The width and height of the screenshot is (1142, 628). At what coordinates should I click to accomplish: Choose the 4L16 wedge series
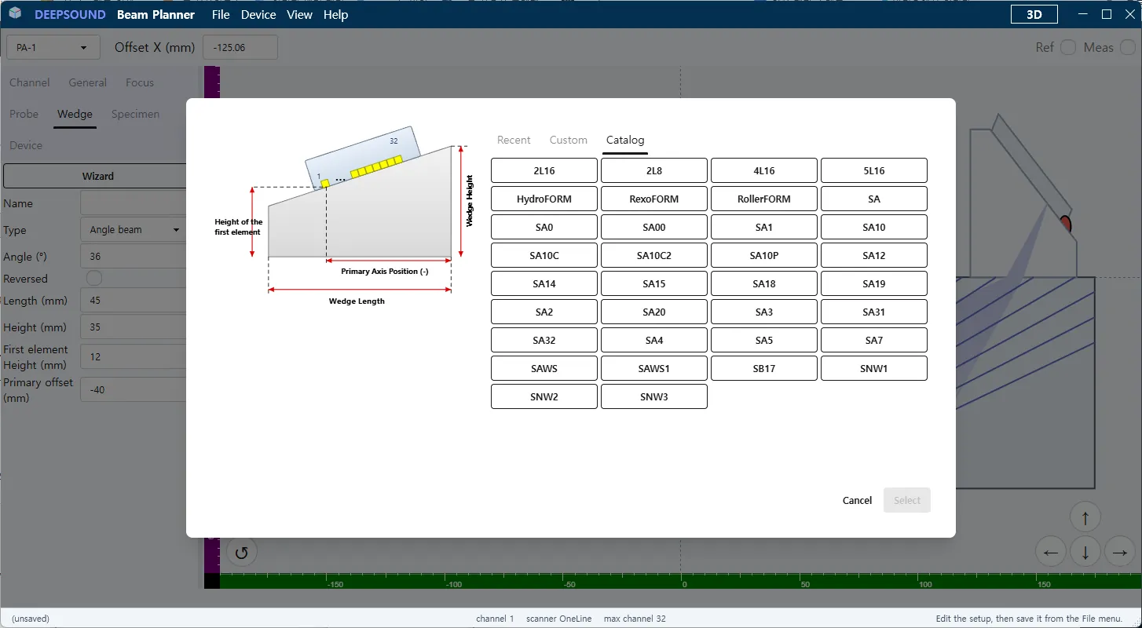tap(764, 170)
